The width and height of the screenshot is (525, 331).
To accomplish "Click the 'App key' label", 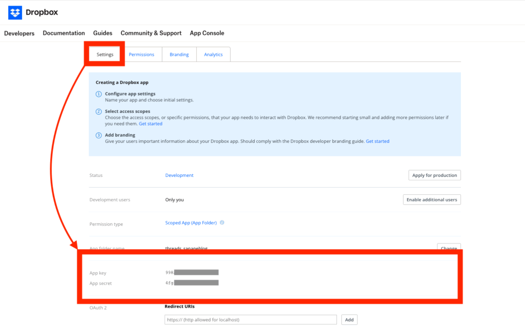I will (x=98, y=273).
